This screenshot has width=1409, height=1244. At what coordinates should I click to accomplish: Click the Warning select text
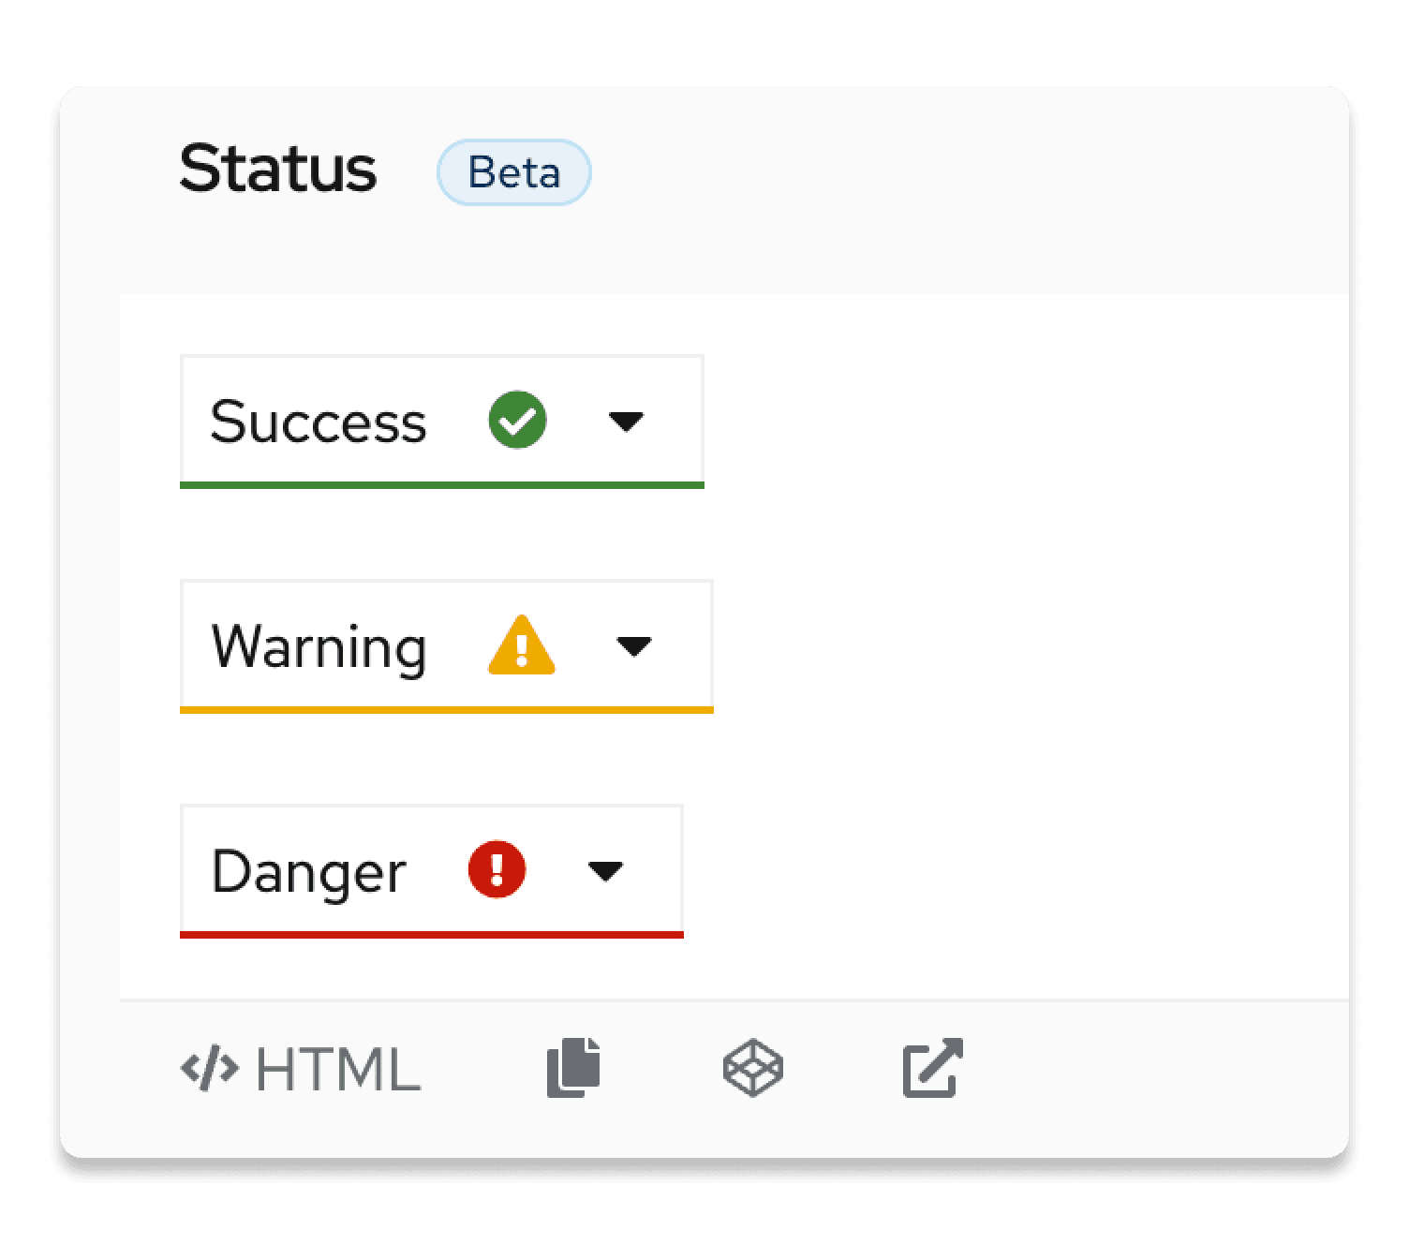pyautogui.click(x=319, y=646)
